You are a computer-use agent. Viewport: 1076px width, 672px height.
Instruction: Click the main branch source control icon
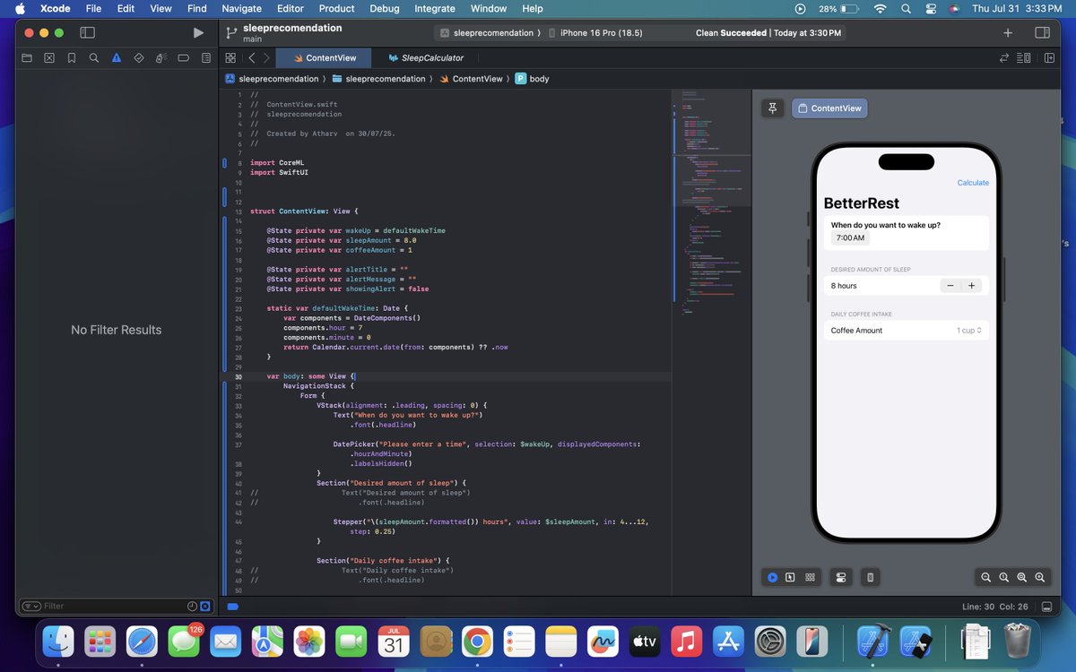click(x=231, y=33)
